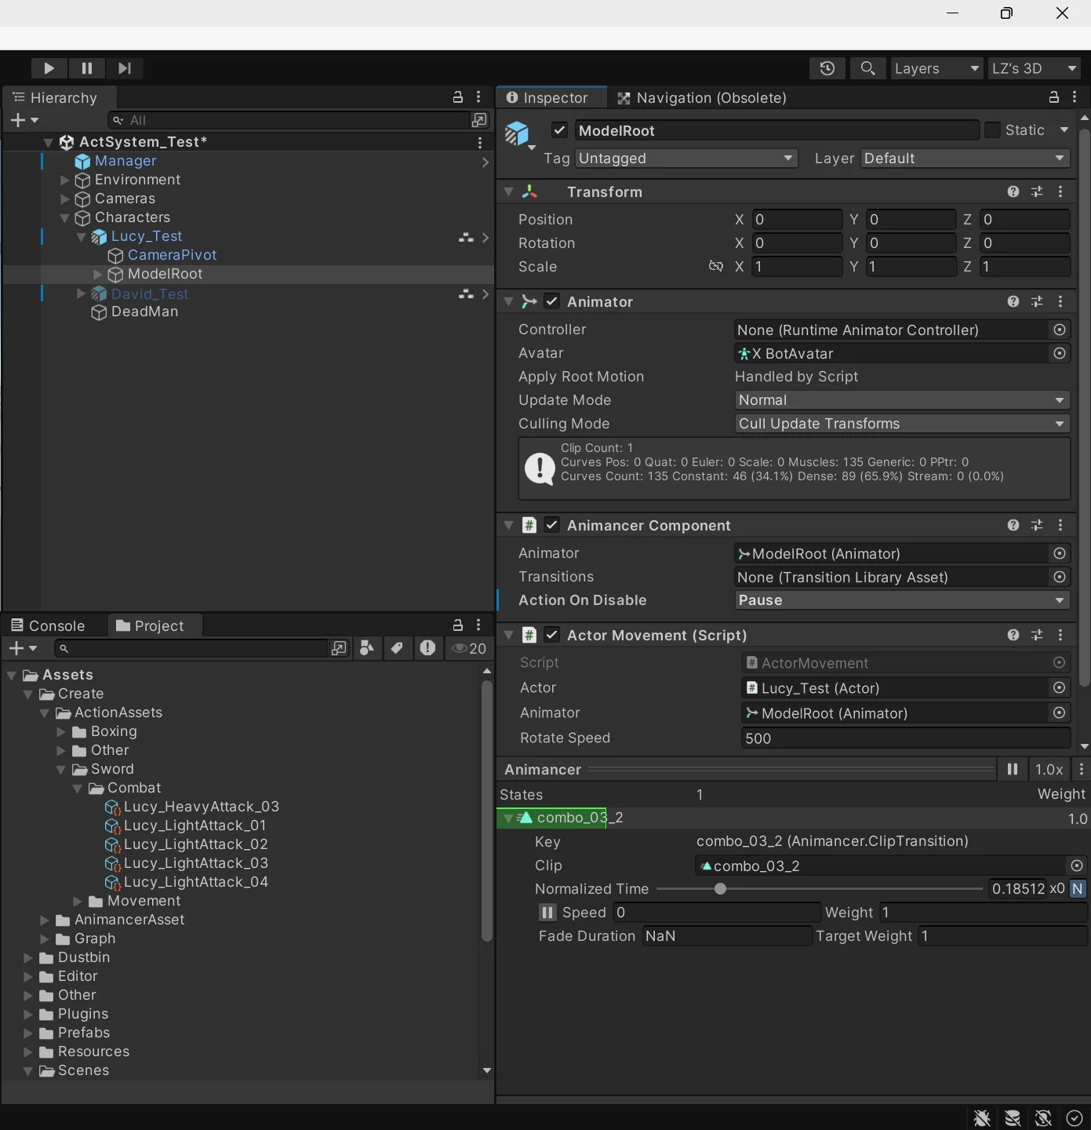Open the Layers dropdown button
This screenshot has height=1130, width=1091.
[936, 68]
